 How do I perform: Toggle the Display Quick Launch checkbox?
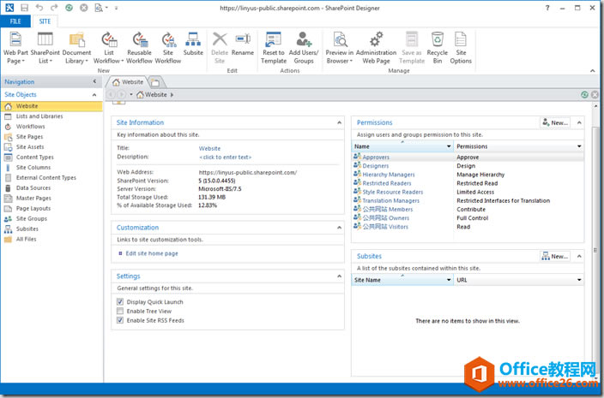click(119, 302)
